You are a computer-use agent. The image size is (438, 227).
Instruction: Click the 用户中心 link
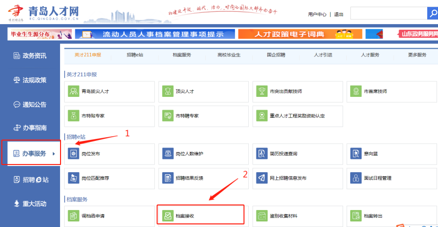pos(317,14)
